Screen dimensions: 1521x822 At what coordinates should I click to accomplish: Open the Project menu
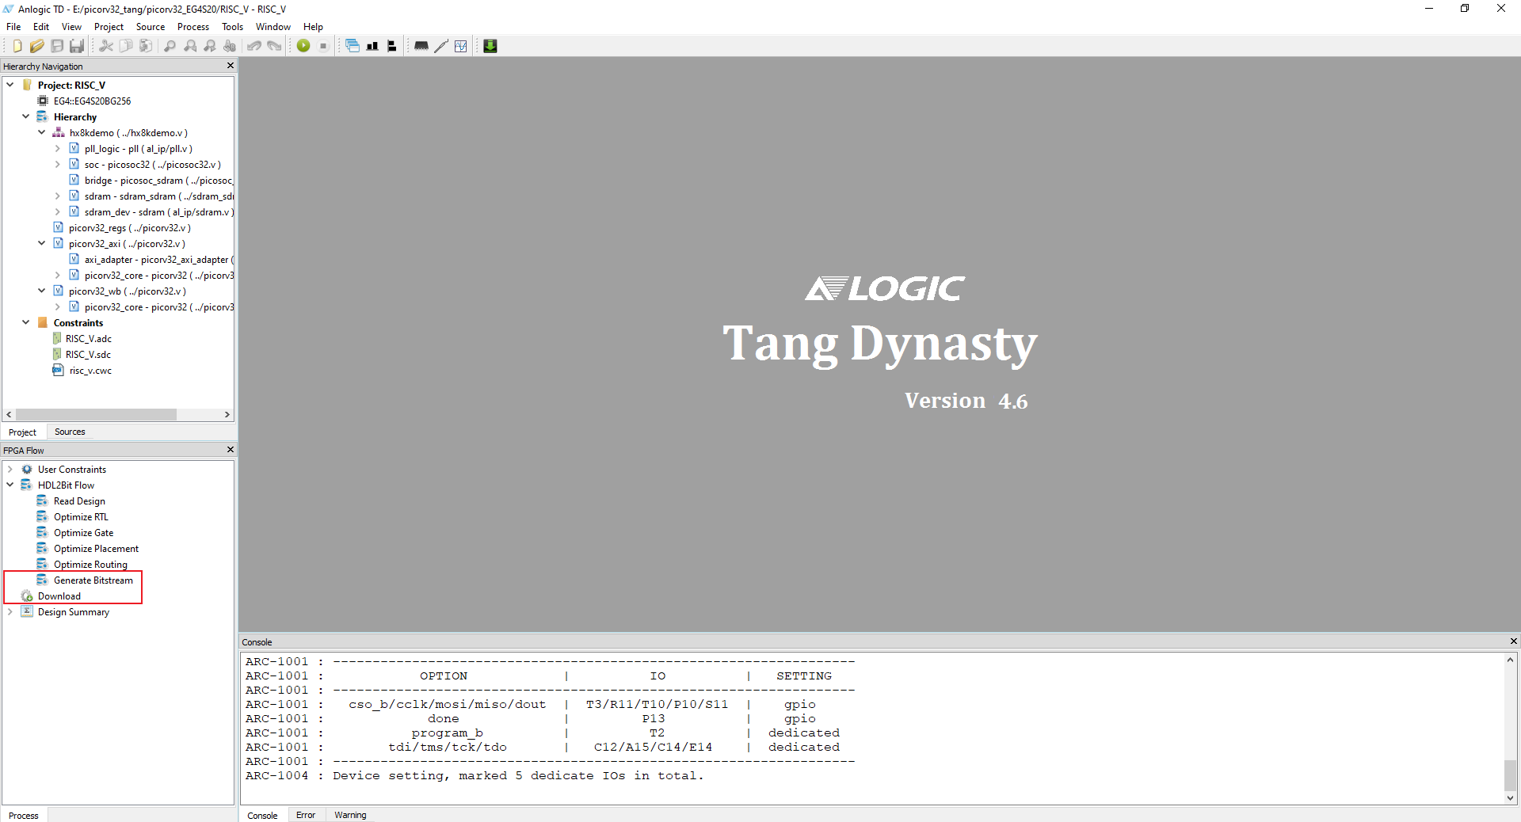(x=109, y=27)
